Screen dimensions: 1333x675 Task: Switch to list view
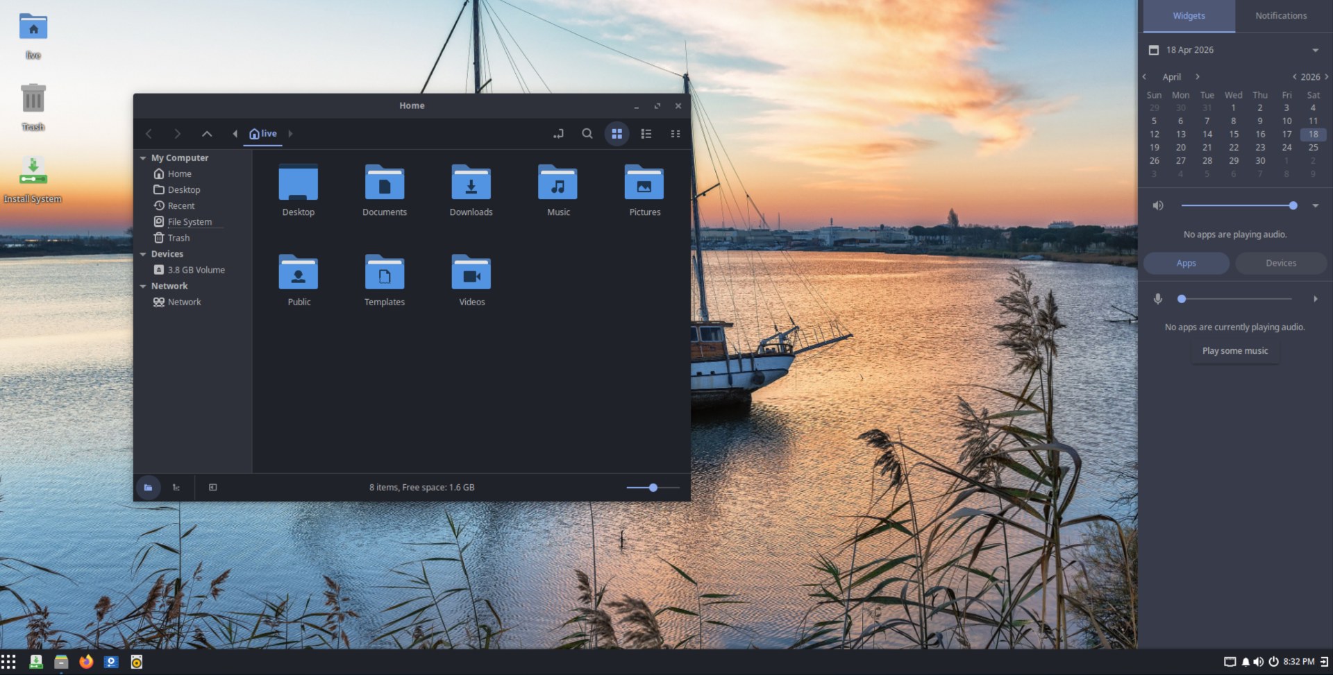(x=646, y=134)
